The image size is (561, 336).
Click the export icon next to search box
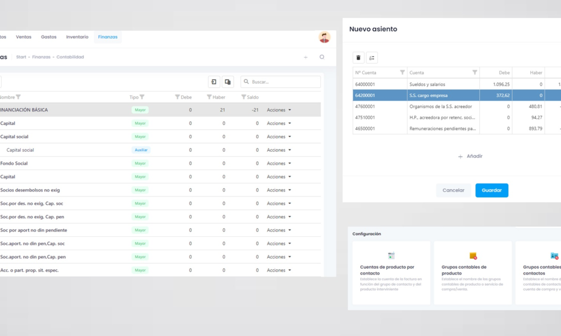(x=228, y=82)
